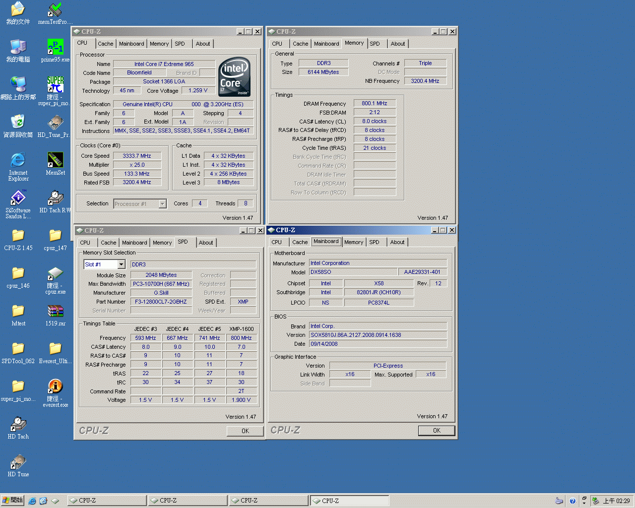
Task: Select the third CPU-Z taskbar button
Action: [268, 501]
